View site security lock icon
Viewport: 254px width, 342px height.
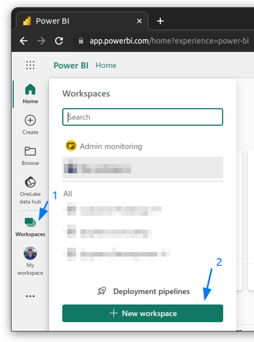click(81, 41)
